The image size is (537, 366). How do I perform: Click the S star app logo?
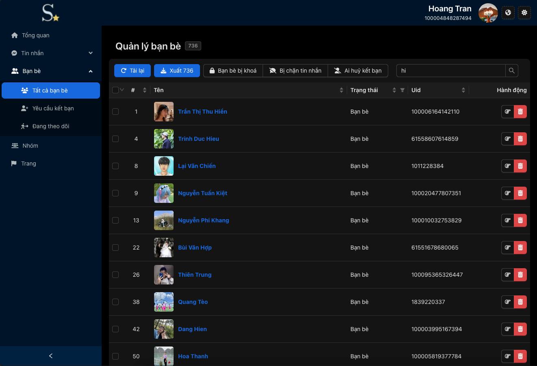tap(51, 13)
